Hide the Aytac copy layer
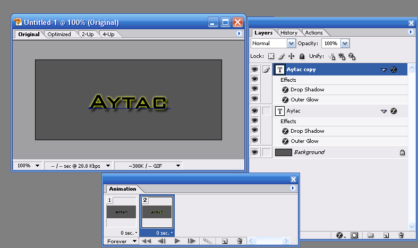This screenshot has height=248, width=418. tap(254, 70)
